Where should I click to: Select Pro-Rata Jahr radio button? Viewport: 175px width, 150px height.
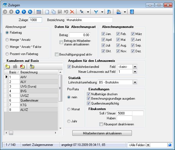69,121
